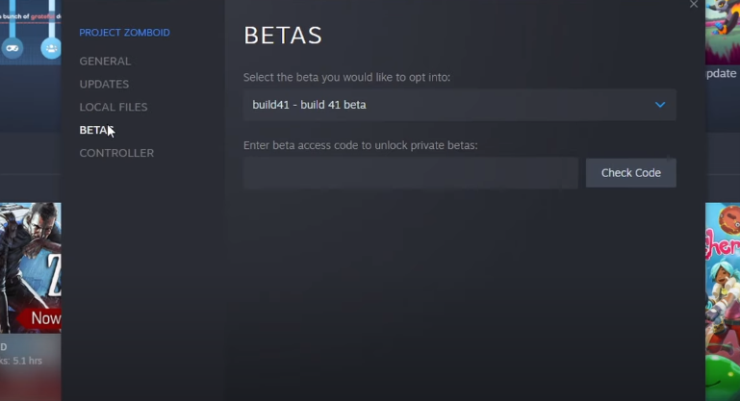740x401 pixels.
Task: Click the top-right game thumbnail
Action: tap(723, 32)
